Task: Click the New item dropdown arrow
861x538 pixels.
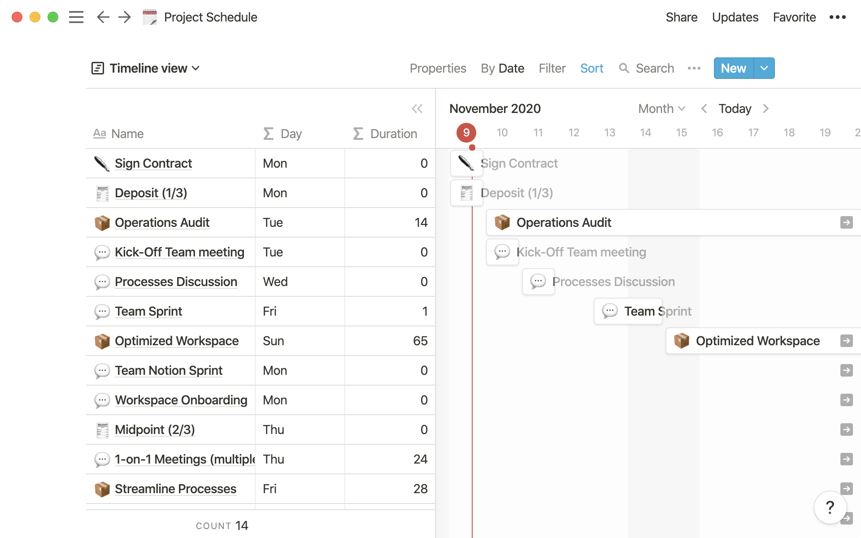Action: (763, 68)
